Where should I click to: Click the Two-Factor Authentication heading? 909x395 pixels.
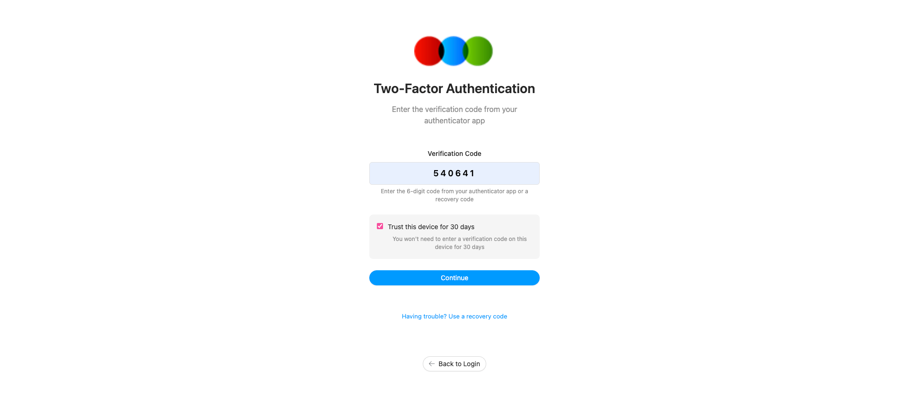[454, 88]
